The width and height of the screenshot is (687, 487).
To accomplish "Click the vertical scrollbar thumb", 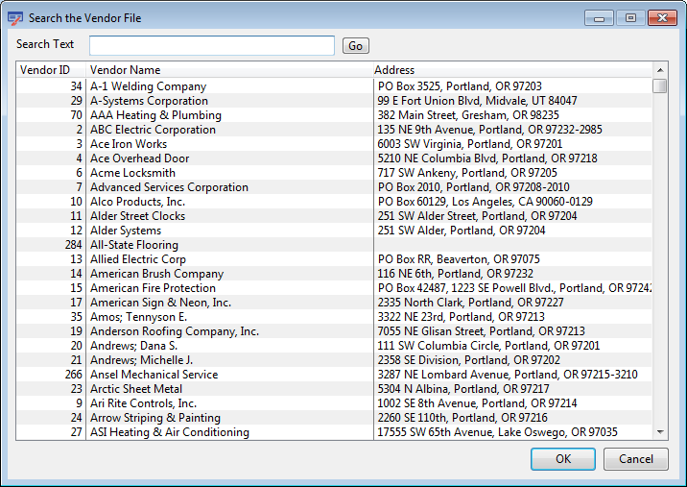I will tap(660, 86).
